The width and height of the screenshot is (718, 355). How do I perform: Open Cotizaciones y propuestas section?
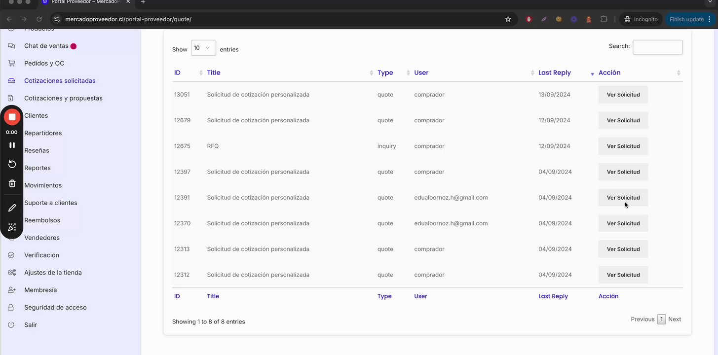tap(63, 98)
